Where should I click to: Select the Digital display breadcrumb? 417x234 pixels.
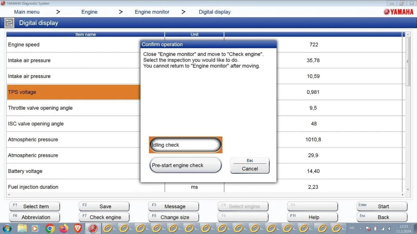[215, 12]
